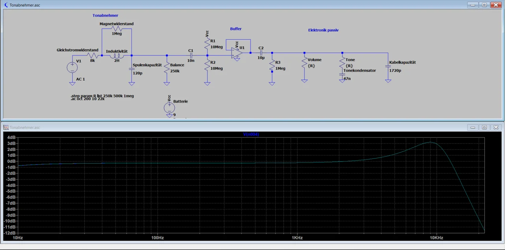Screen dimensions: 505x250
Task: Select the Batterie voltage source symbol
Action: [169, 107]
